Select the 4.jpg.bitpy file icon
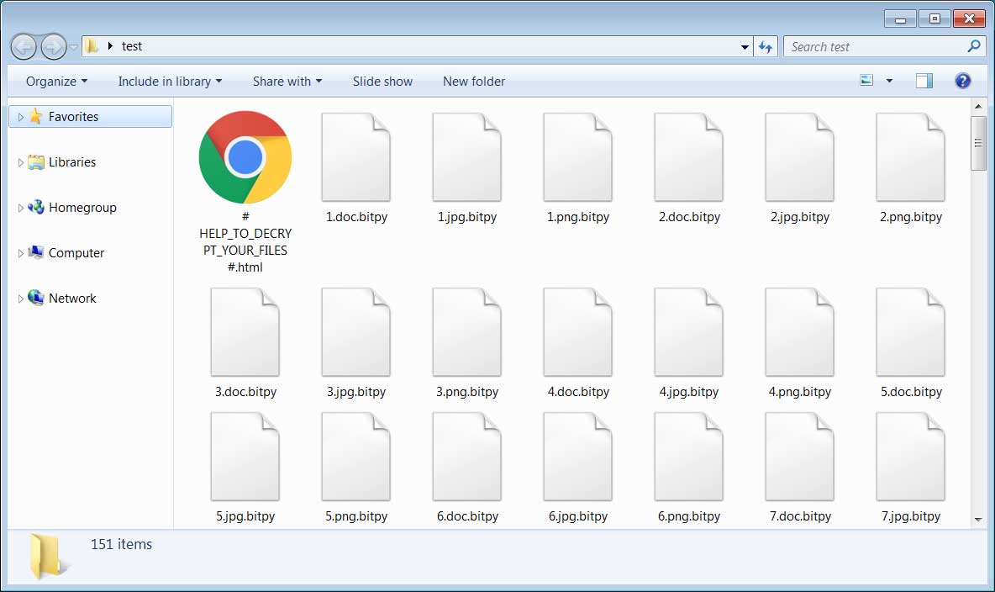This screenshot has width=995, height=592. click(688, 332)
